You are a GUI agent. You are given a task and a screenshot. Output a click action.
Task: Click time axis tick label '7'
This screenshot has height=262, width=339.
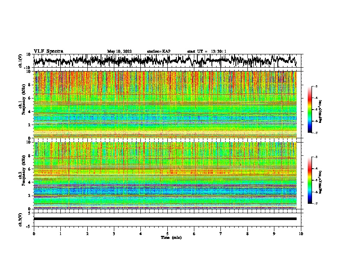click(x=221, y=234)
